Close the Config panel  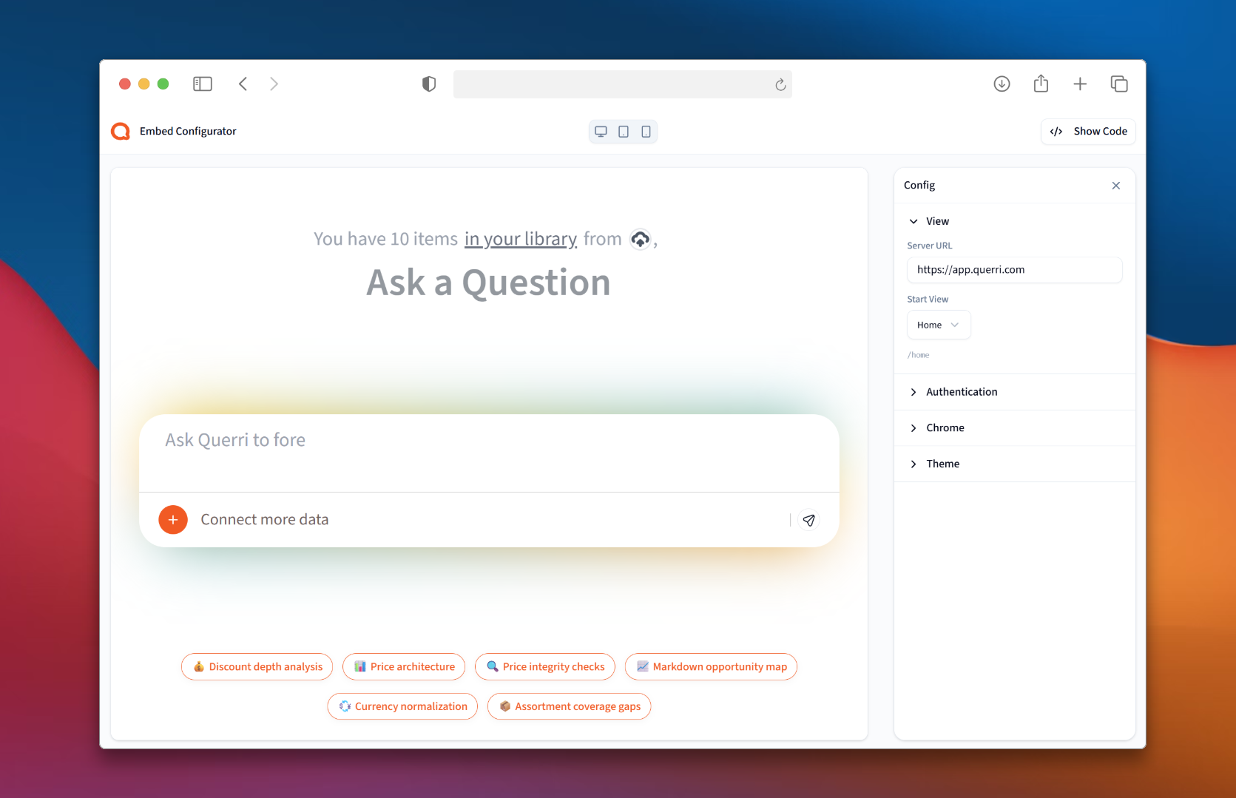1116,186
